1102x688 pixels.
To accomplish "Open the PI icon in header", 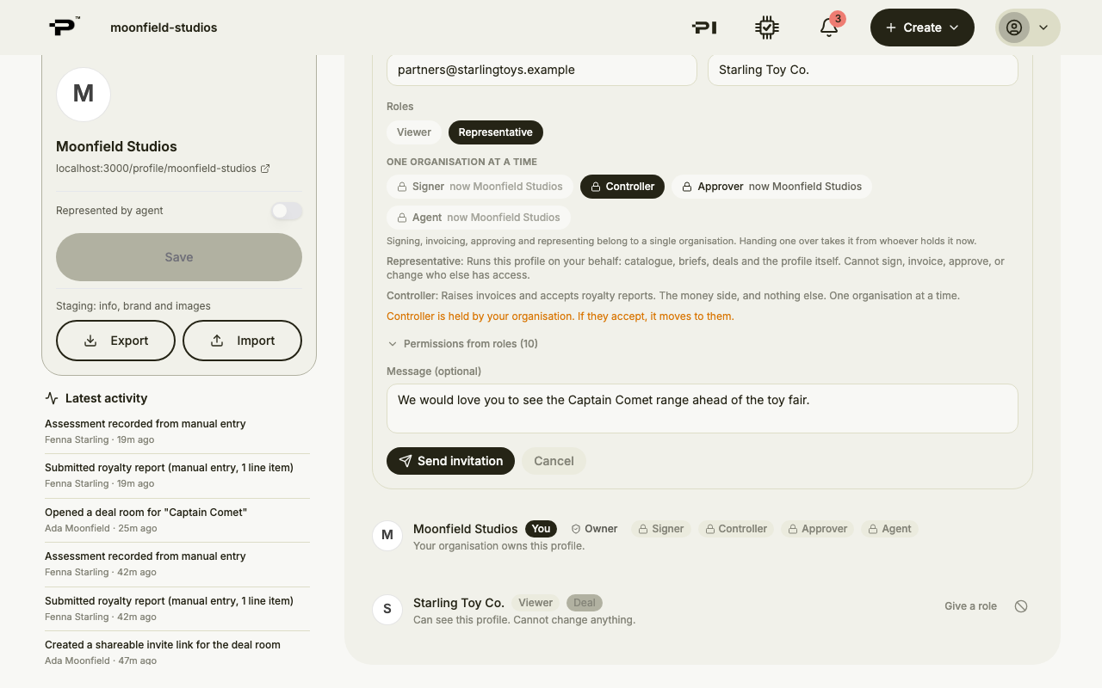I will (x=704, y=28).
